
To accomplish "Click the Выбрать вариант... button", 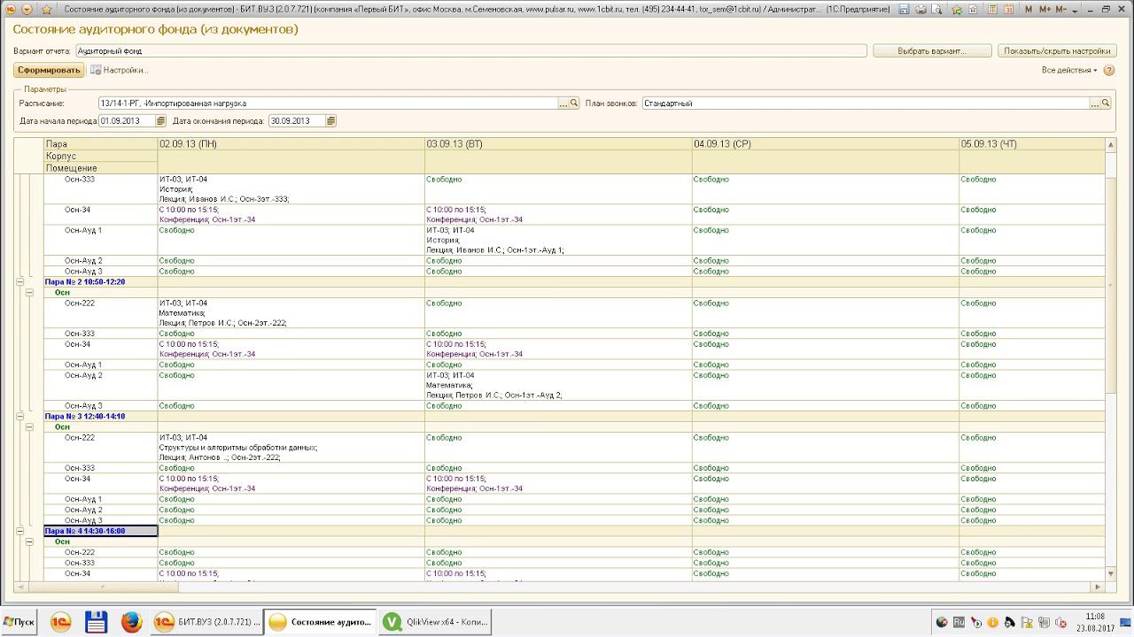I will pyautogui.click(x=931, y=51).
